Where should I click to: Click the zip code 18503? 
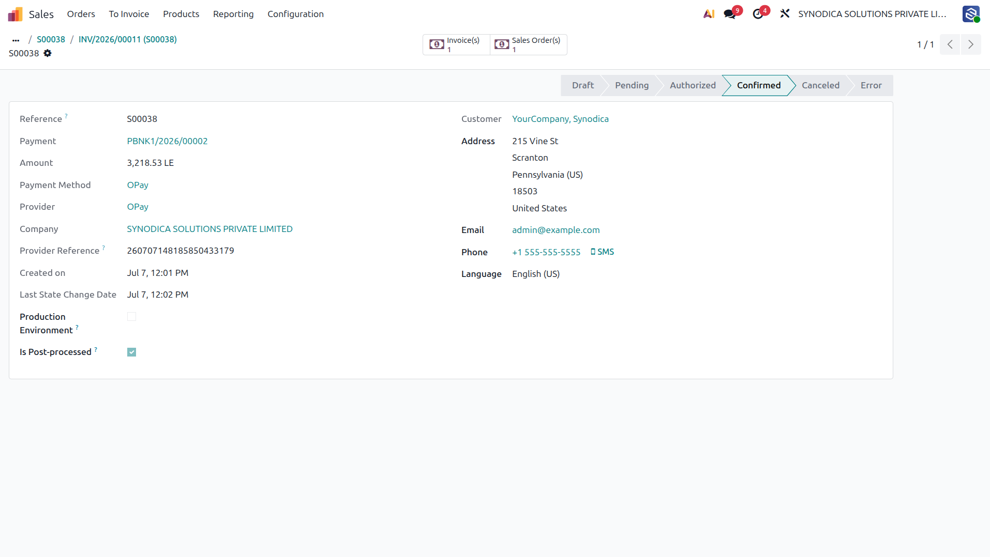pyautogui.click(x=525, y=191)
